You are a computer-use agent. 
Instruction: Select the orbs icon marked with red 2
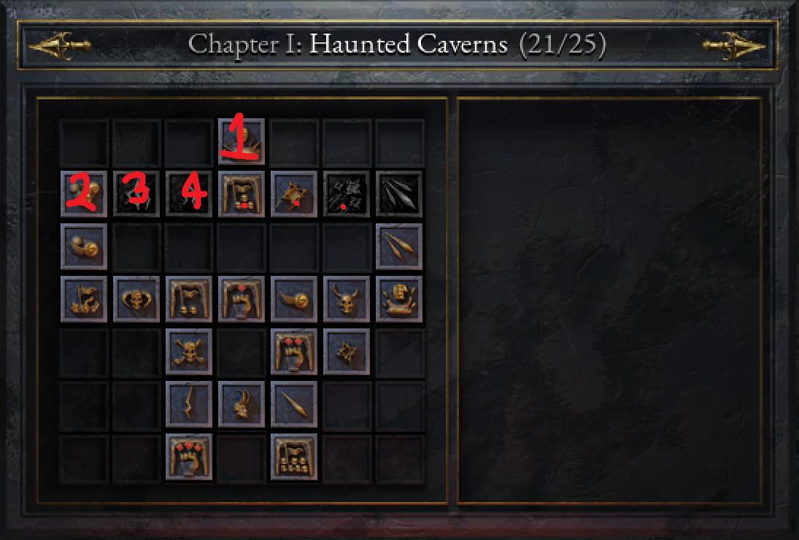pyautogui.click(x=84, y=194)
